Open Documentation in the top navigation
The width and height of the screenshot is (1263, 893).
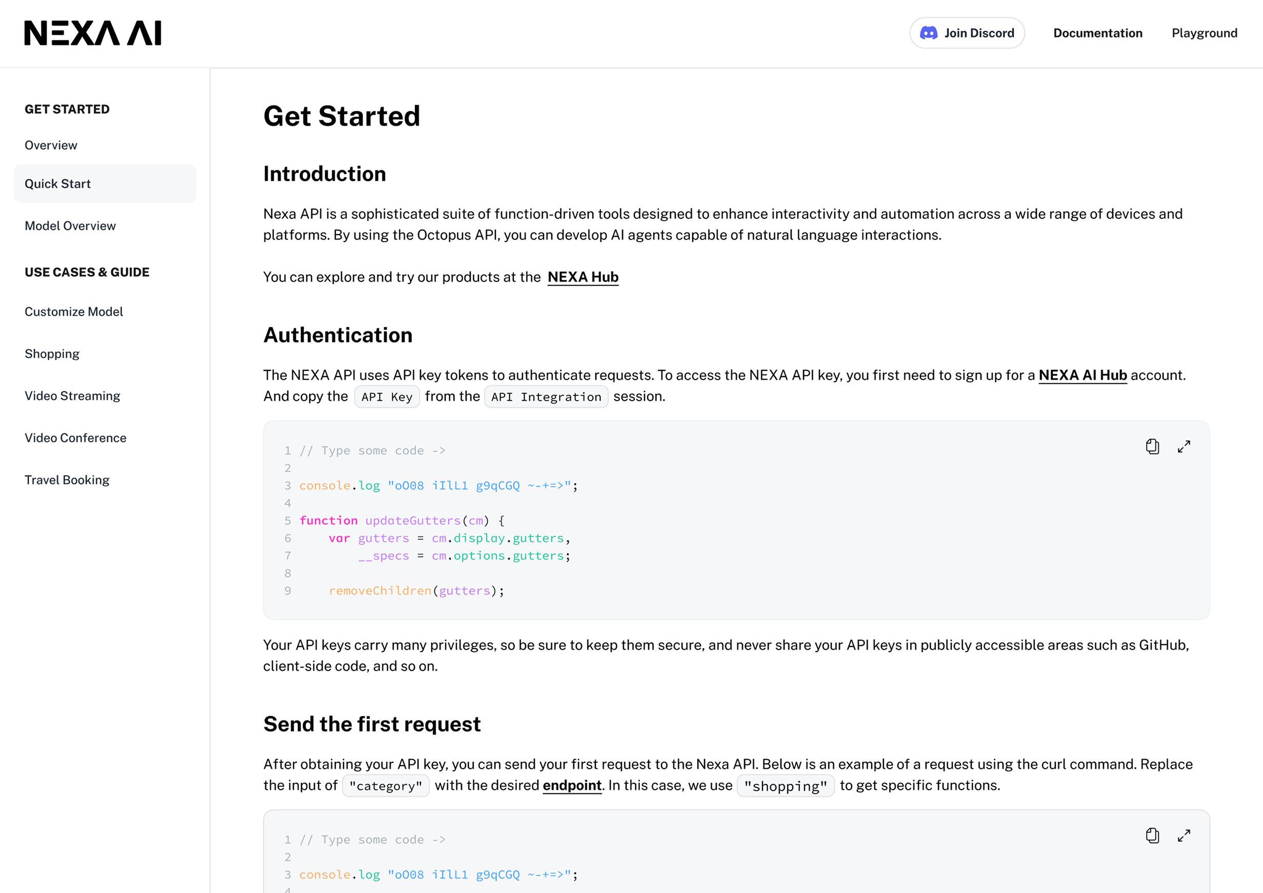click(x=1097, y=33)
